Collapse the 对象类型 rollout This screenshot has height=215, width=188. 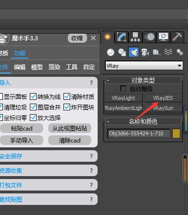tap(143, 80)
